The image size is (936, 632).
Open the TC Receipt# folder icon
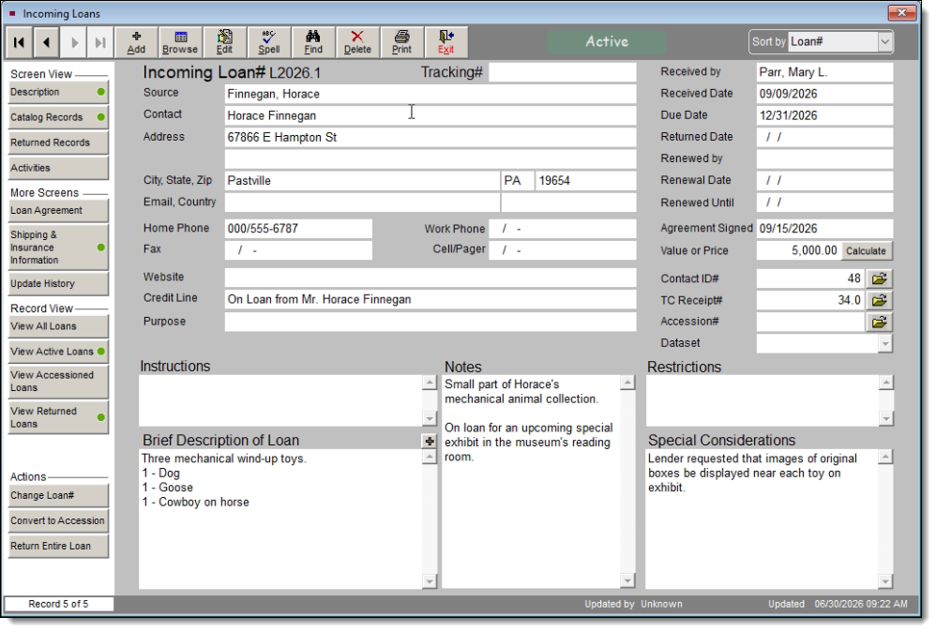click(880, 300)
